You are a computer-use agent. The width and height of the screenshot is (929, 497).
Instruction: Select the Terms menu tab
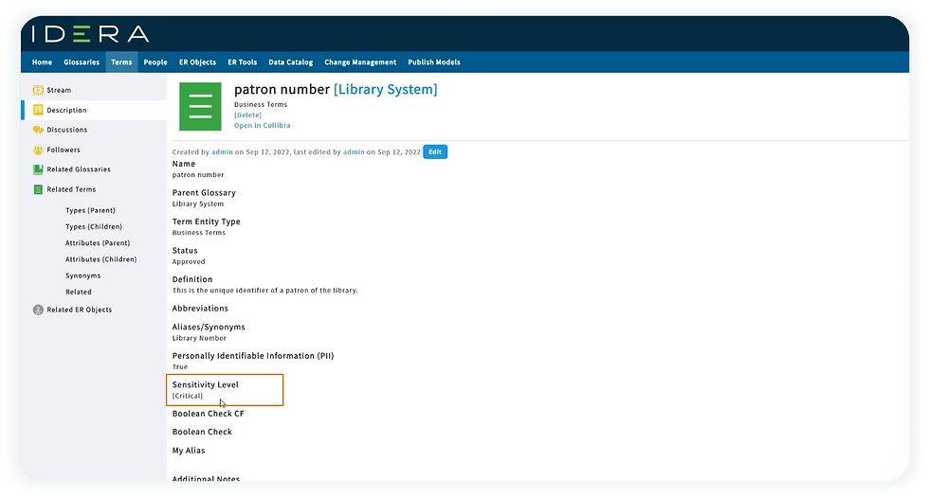[x=121, y=62]
